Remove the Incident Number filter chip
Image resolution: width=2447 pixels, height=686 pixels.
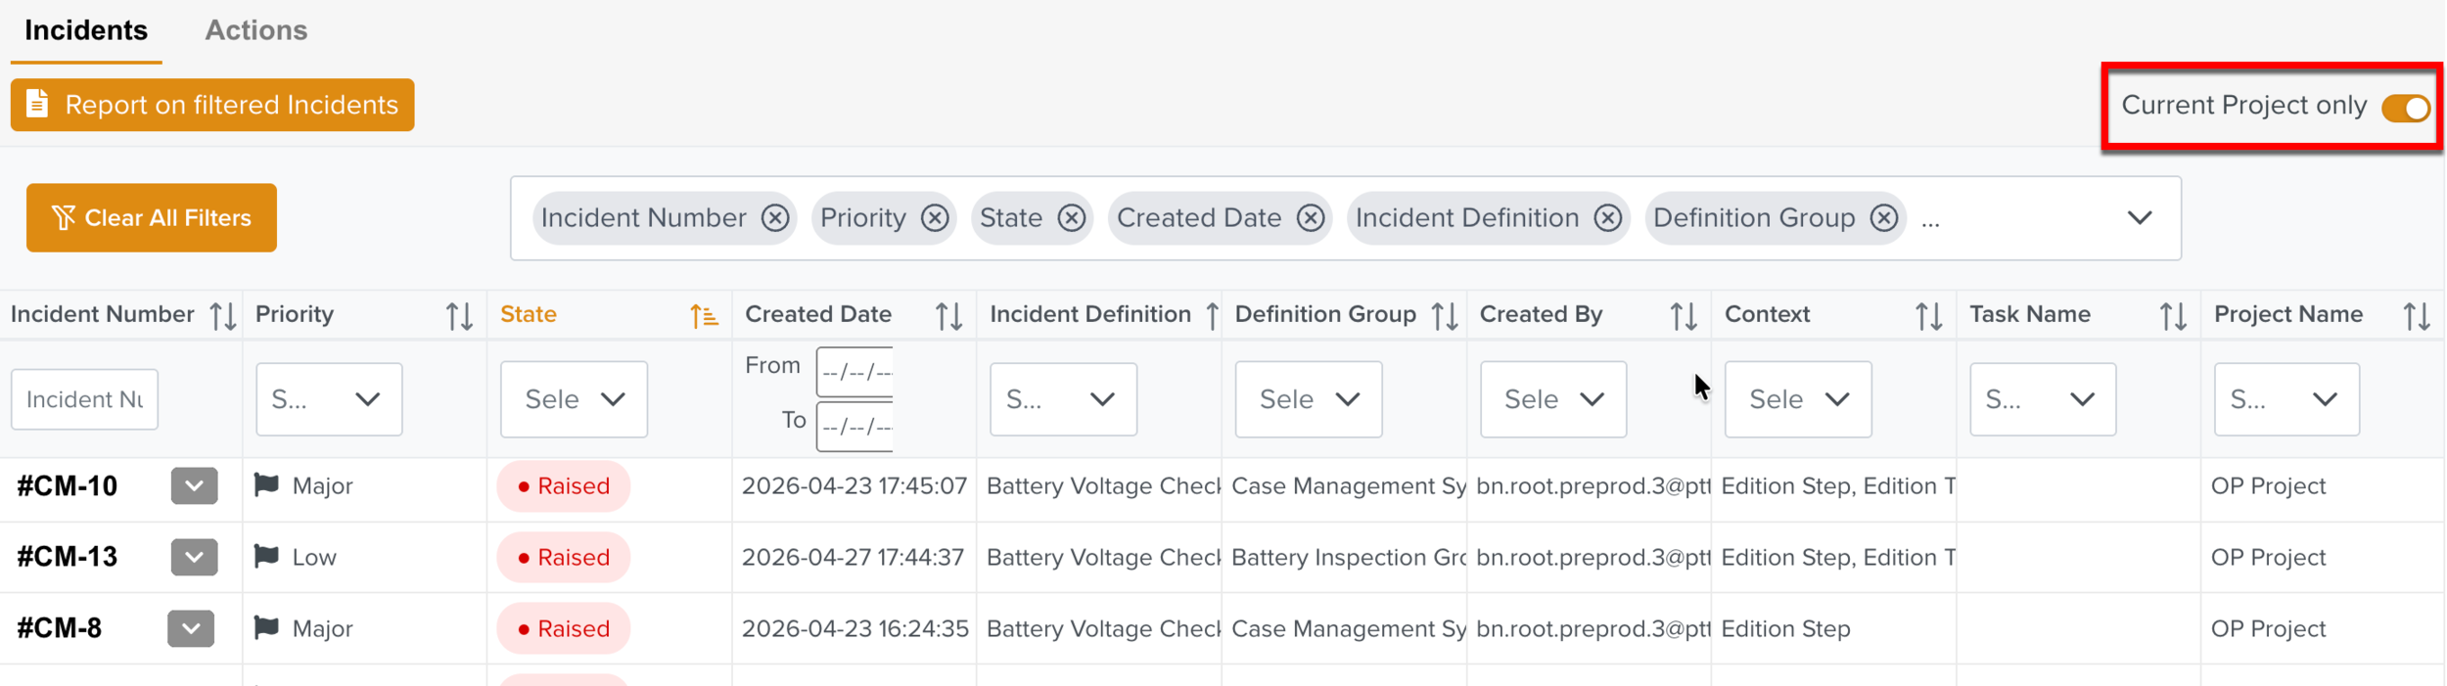(x=775, y=217)
